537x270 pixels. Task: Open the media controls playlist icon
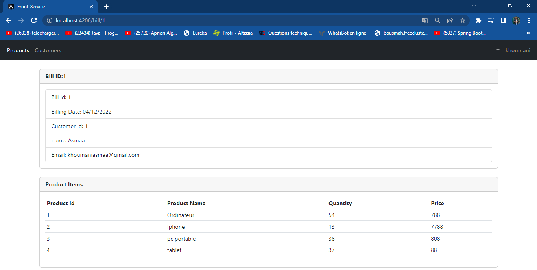tap(491, 20)
